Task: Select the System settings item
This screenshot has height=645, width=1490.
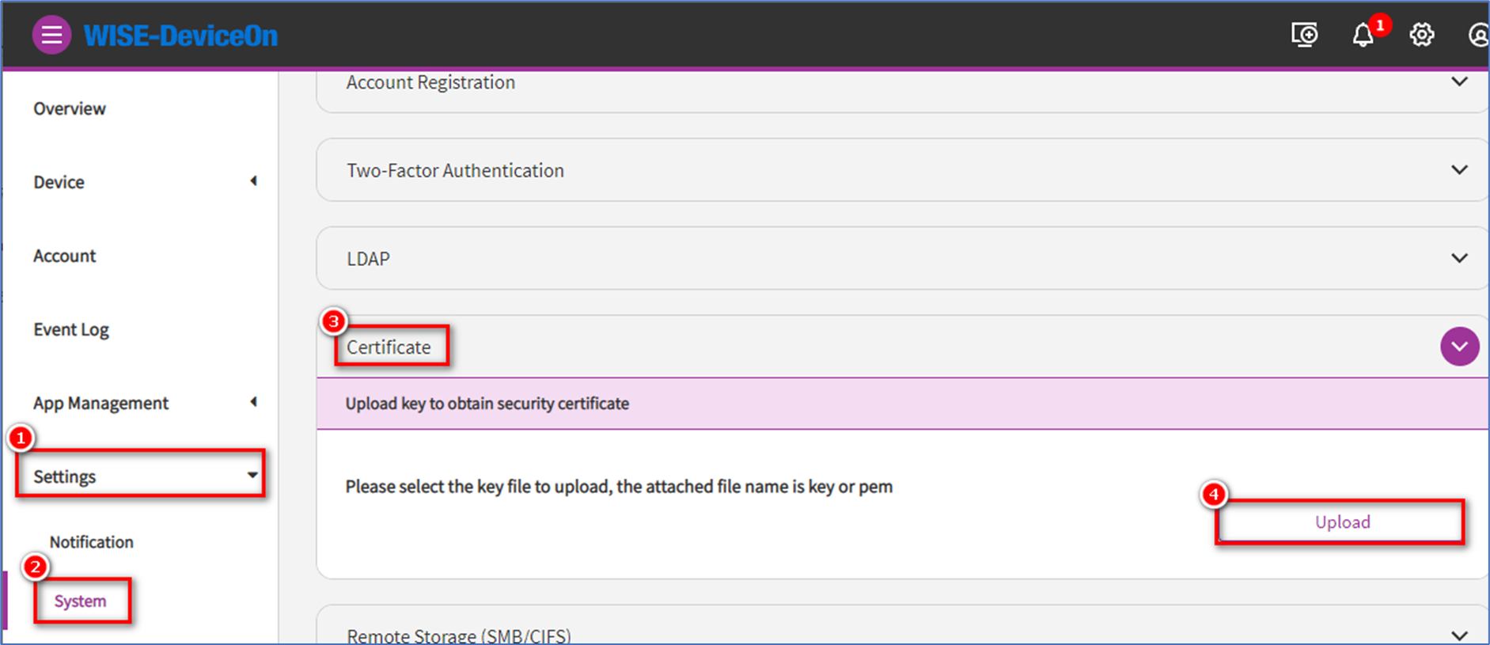Action: [x=80, y=601]
